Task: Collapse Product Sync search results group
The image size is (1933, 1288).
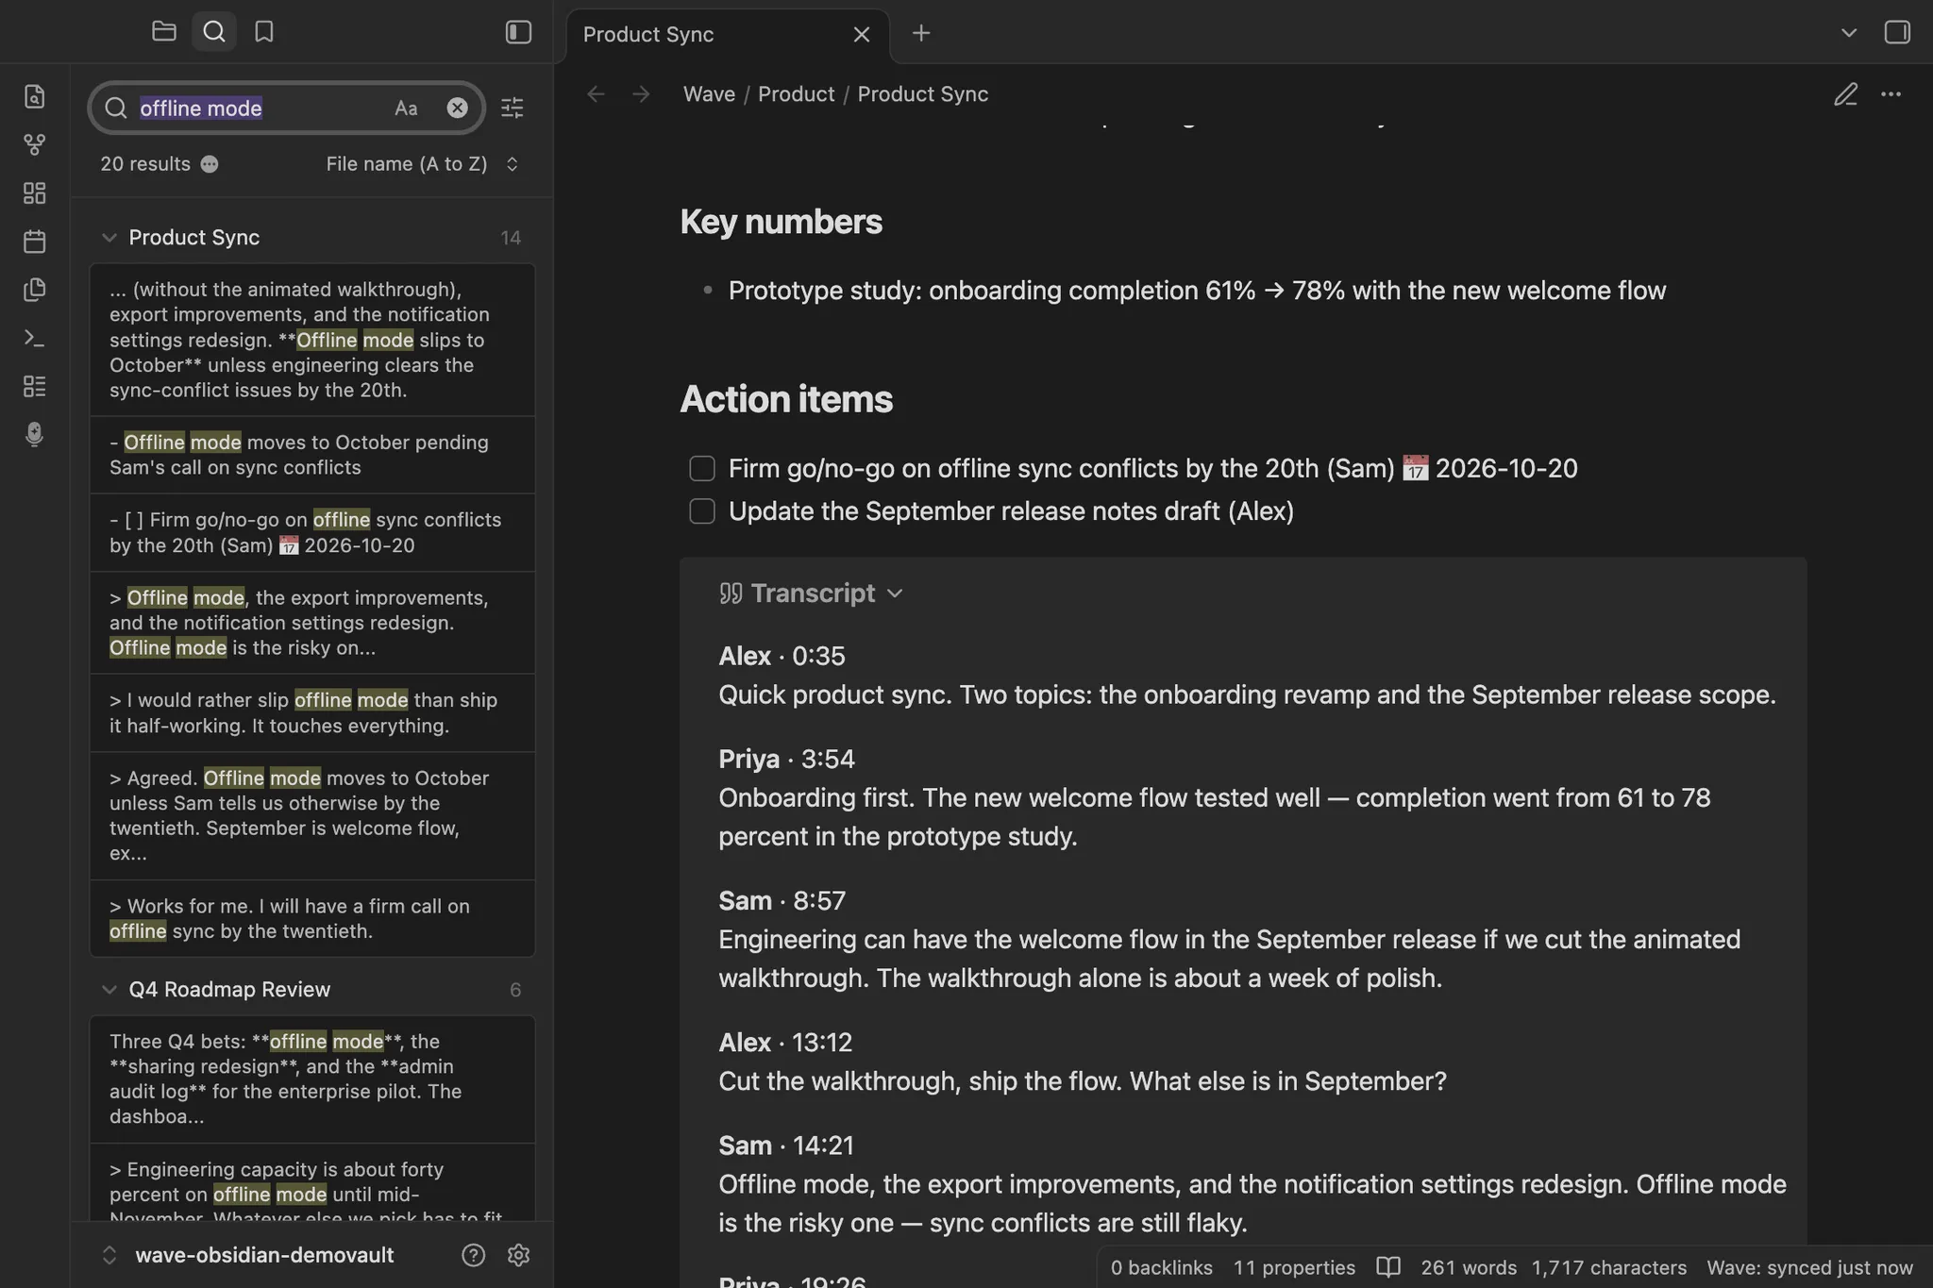Action: tap(109, 238)
